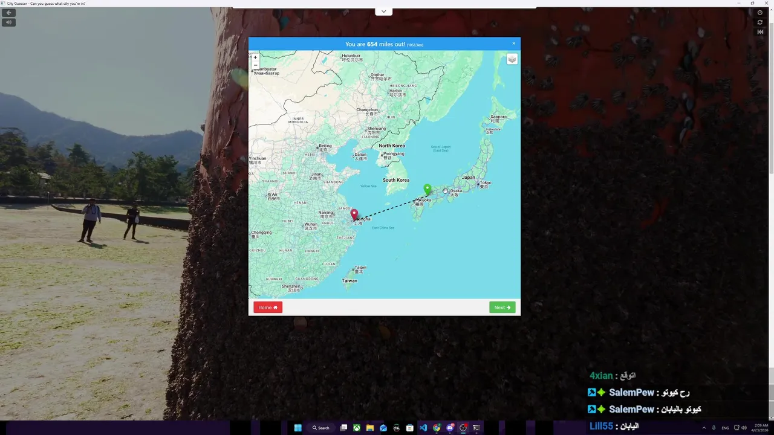
Task: Click the back arrow icon
Action: click(8, 13)
